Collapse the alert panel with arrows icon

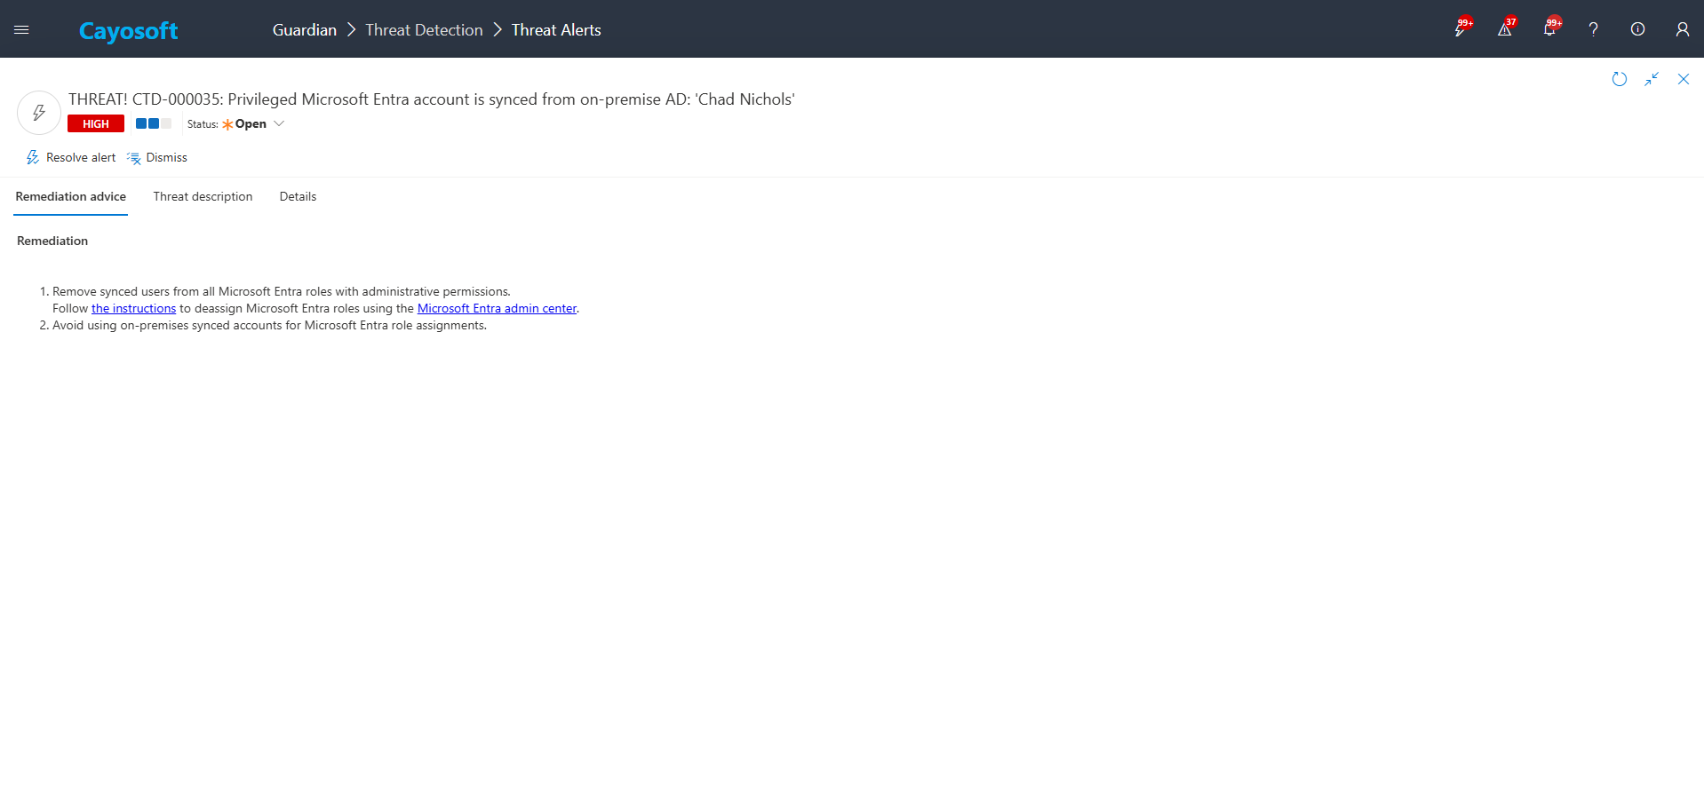pyautogui.click(x=1651, y=79)
